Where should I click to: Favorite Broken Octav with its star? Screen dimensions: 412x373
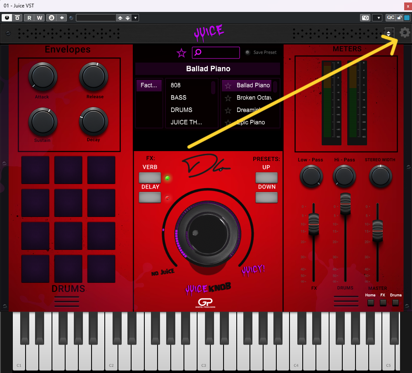pos(228,98)
